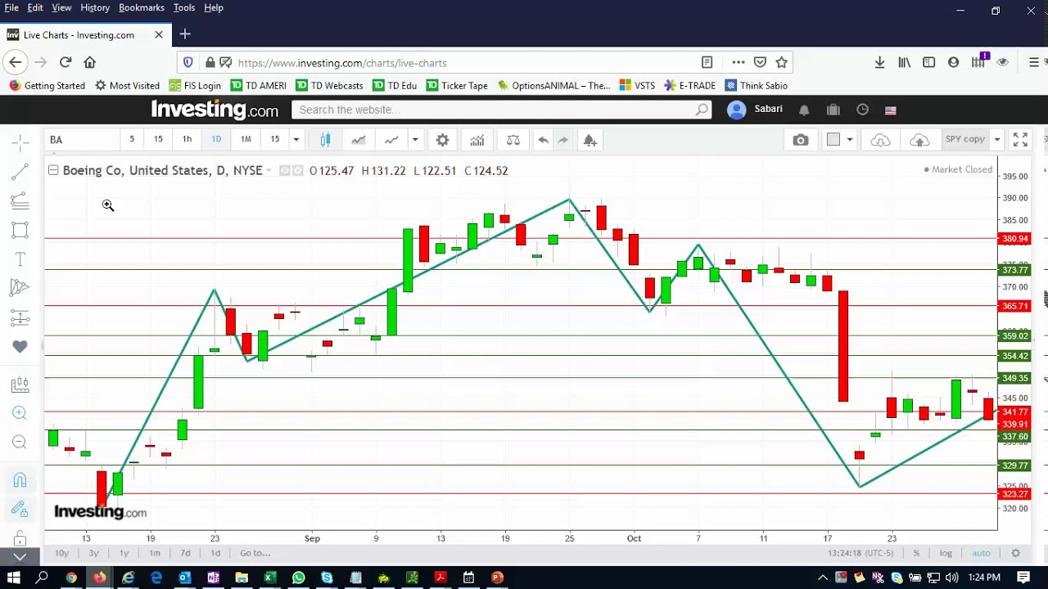This screenshot has width=1048, height=589.
Task: Select line chart style
Action: pyautogui.click(x=391, y=140)
